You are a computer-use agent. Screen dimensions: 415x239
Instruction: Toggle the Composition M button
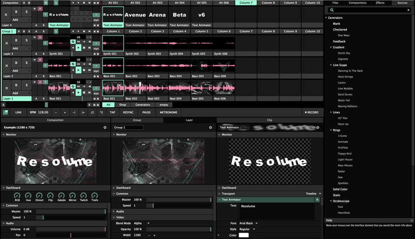coord(46,3)
